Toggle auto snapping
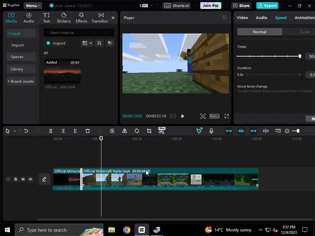The image size is (315, 236). (x=241, y=131)
